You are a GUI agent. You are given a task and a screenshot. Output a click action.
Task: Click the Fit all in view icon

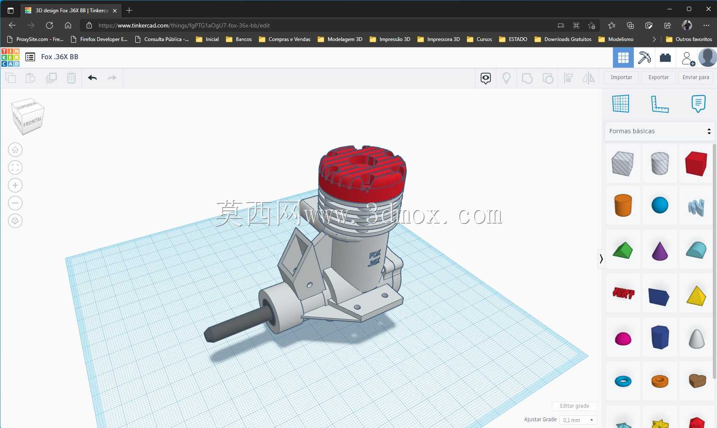point(15,167)
